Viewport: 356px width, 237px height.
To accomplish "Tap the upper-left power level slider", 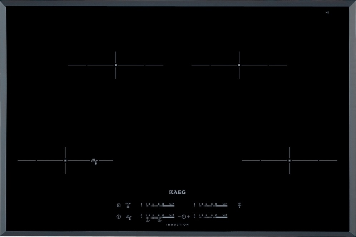I will (x=158, y=205).
